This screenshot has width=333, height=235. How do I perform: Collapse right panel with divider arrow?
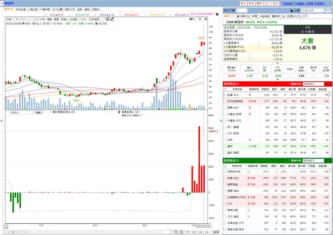[221, 121]
